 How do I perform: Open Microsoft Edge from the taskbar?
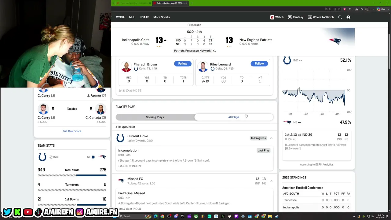[155, 216]
